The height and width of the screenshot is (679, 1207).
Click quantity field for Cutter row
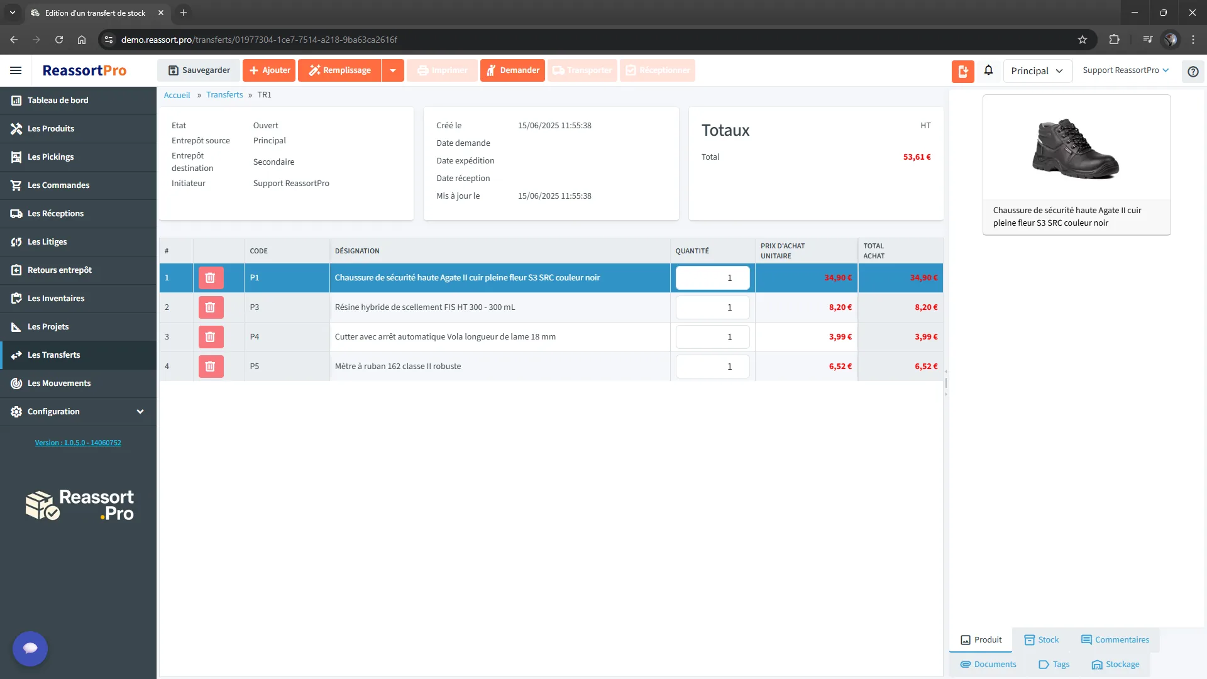(x=712, y=337)
